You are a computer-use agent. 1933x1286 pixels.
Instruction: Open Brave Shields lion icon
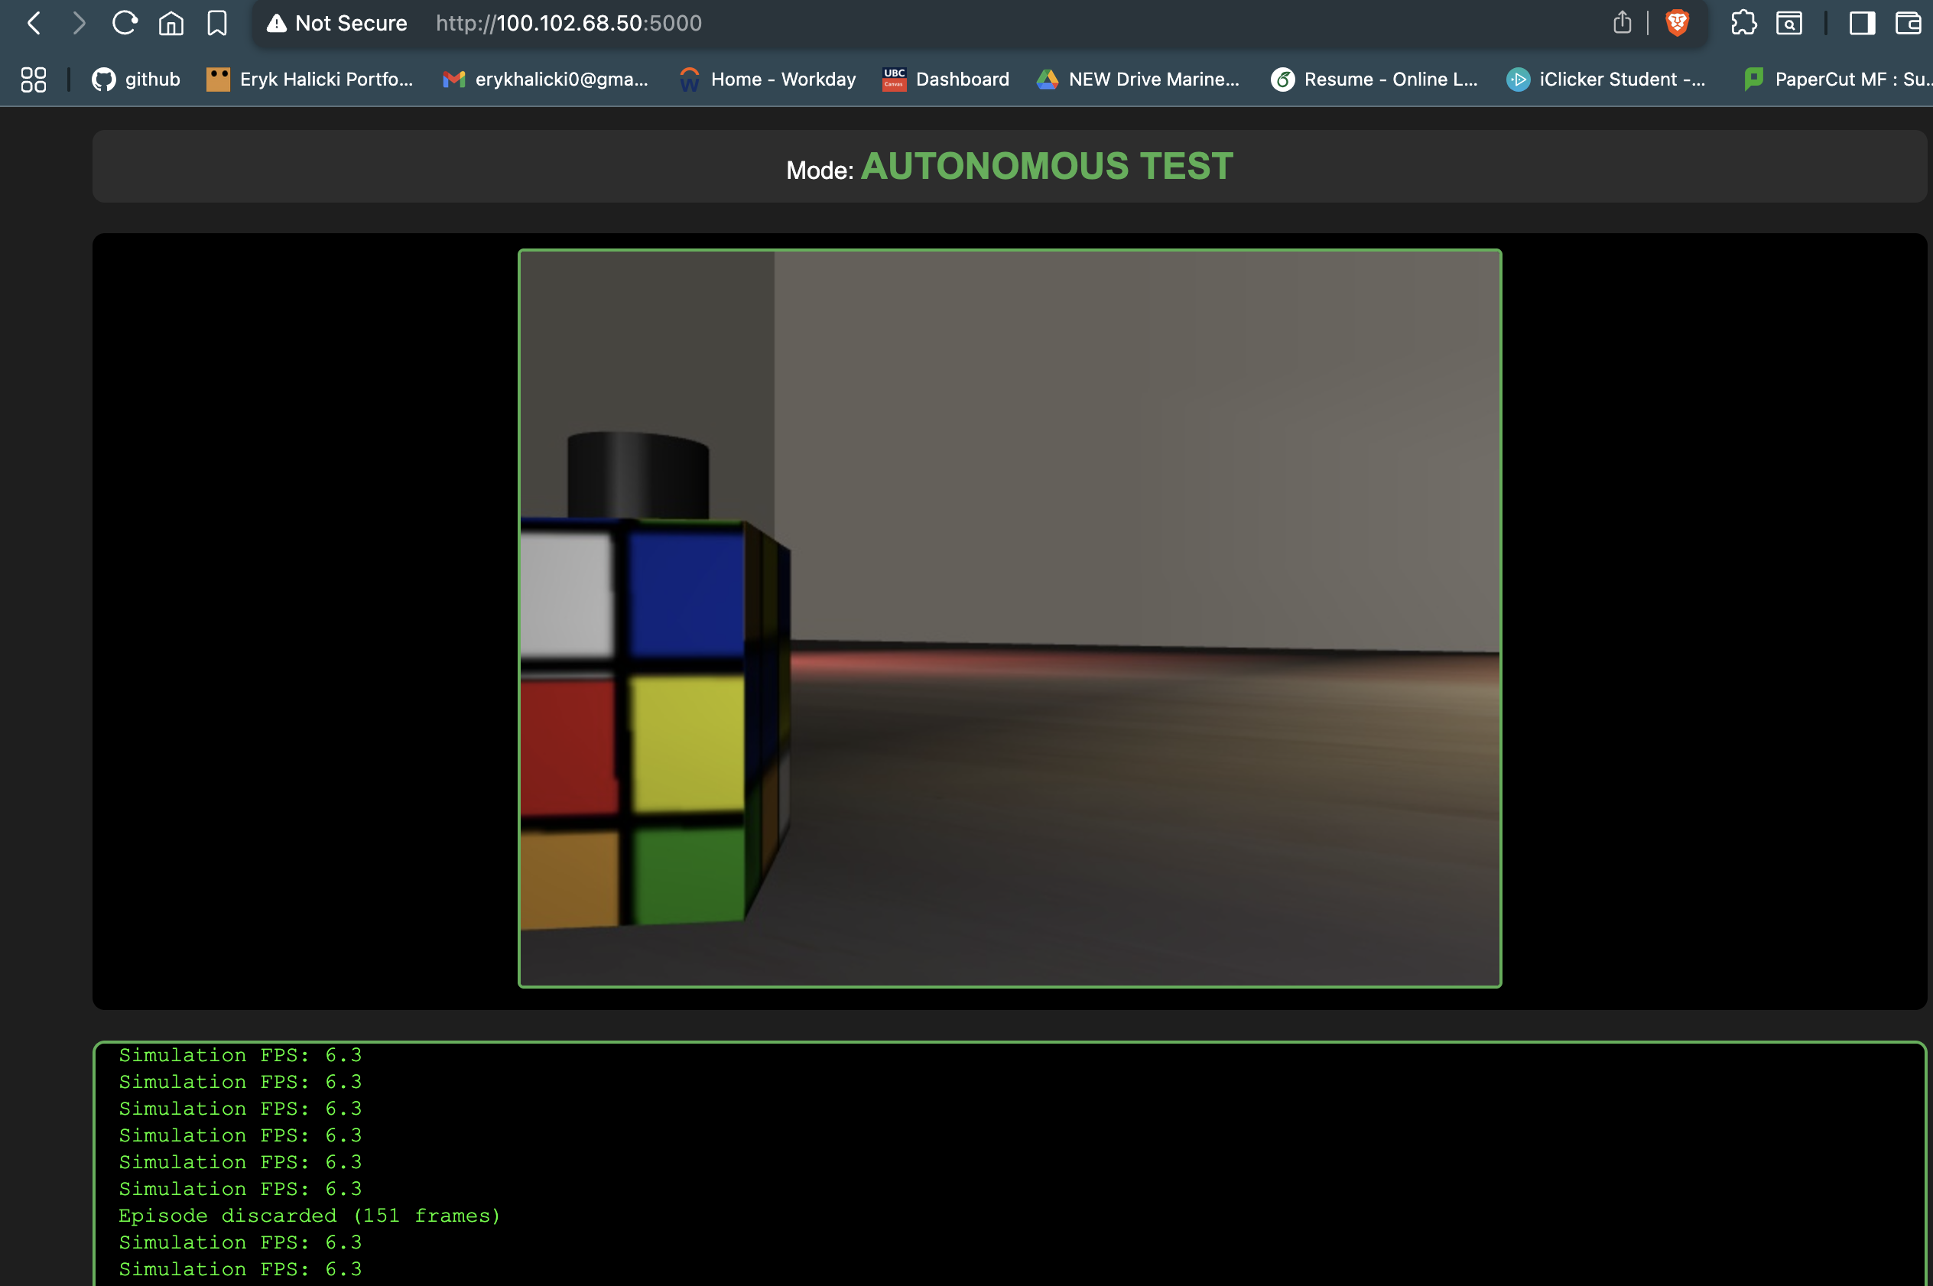tap(1677, 23)
